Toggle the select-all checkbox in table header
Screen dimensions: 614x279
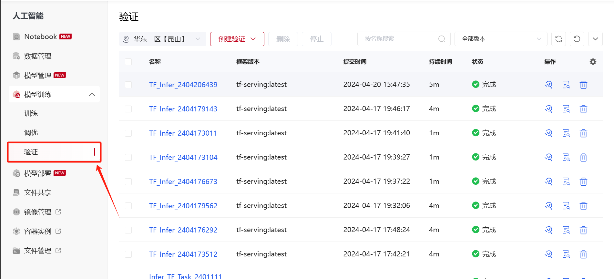(128, 62)
